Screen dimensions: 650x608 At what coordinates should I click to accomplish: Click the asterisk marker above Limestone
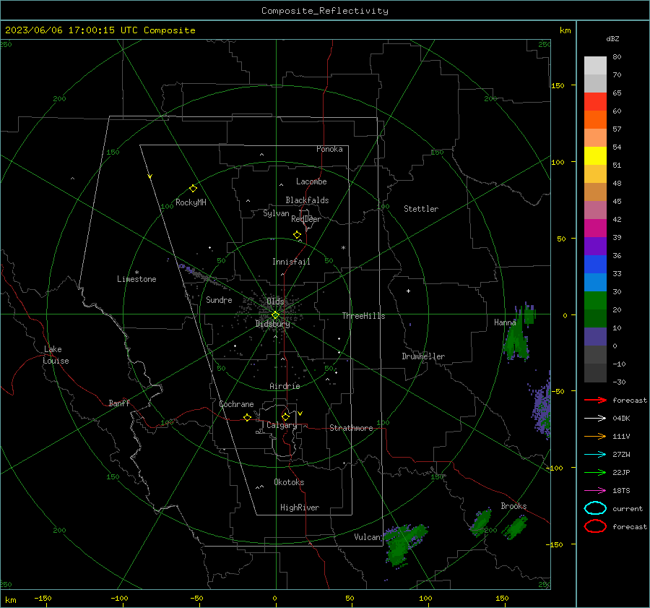coord(136,273)
